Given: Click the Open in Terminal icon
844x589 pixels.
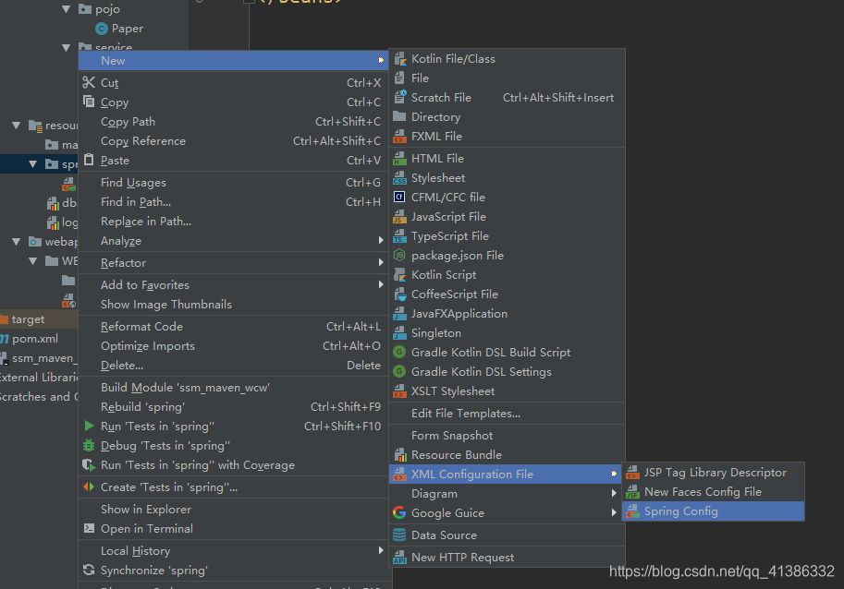Looking at the screenshot, I should (89, 528).
